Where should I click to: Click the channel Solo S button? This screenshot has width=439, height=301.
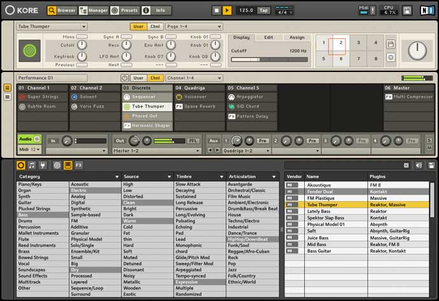point(429,140)
